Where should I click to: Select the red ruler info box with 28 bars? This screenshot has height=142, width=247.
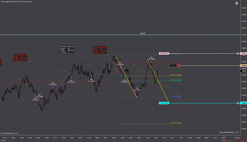tap(20, 58)
